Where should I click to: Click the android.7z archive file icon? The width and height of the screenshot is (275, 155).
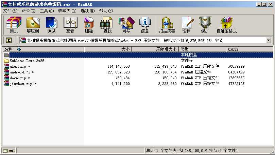pyautogui.click(x=6, y=72)
